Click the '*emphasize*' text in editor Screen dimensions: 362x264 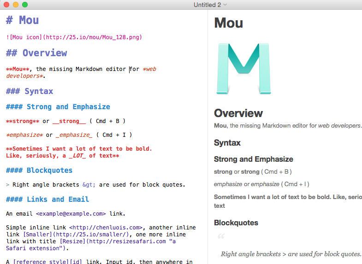(x=24, y=135)
